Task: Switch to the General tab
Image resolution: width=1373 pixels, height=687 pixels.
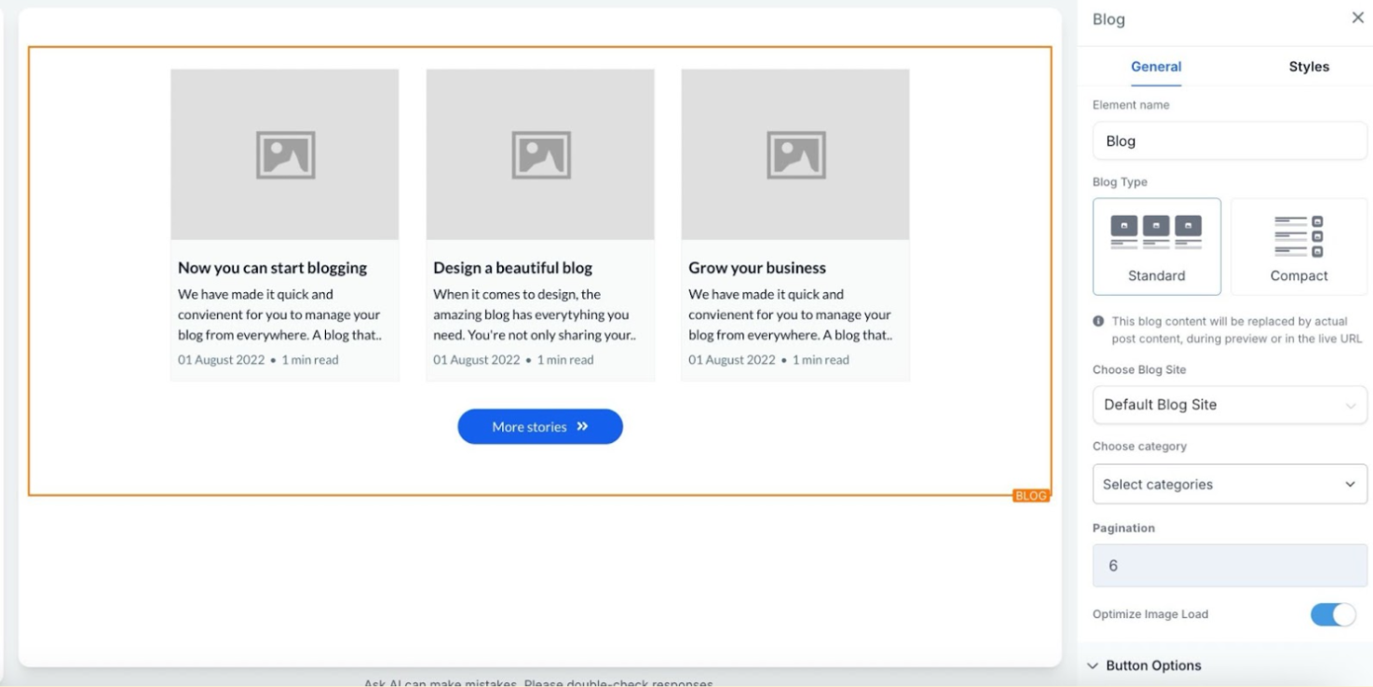Action: click(1155, 67)
